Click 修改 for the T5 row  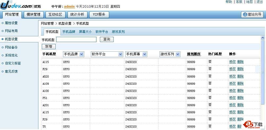232,126
